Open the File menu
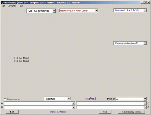This screenshot has width=151, height=115. pos(3,6)
